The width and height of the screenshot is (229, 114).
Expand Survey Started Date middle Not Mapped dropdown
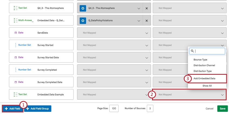click(113, 58)
